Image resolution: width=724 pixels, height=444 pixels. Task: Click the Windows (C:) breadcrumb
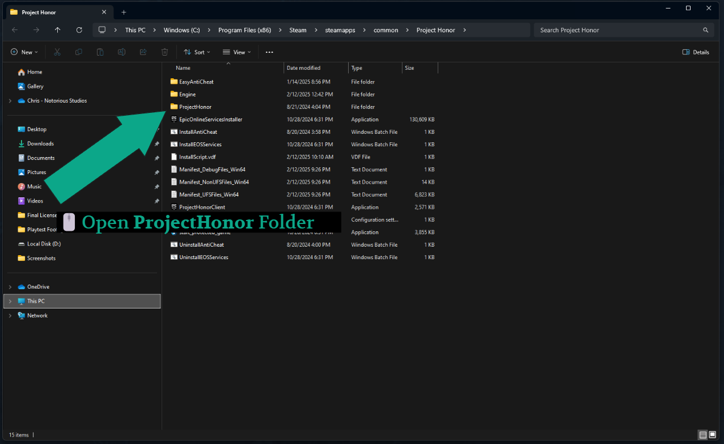tap(181, 30)
